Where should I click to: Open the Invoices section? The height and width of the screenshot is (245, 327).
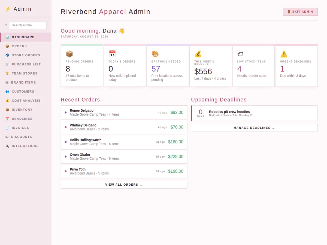coord(26,128)
